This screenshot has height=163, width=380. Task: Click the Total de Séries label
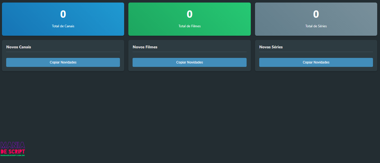[x=316, y=26]
